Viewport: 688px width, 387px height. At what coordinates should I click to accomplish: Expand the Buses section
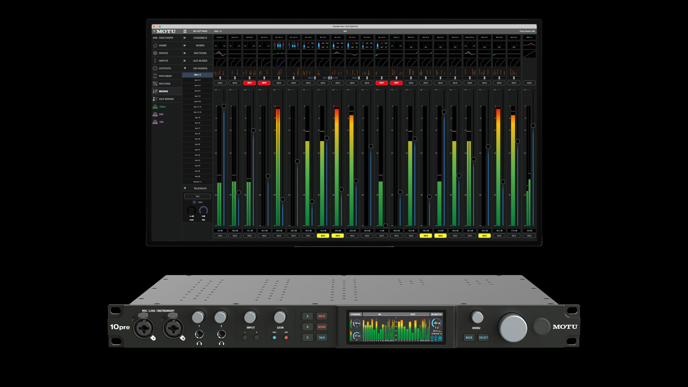185,46
